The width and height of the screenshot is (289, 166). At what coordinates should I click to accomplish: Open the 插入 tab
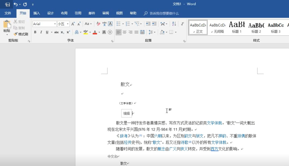[x=37, y=13]
